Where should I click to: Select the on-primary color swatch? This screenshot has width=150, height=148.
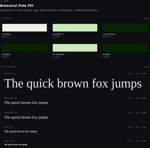point(75,48)
